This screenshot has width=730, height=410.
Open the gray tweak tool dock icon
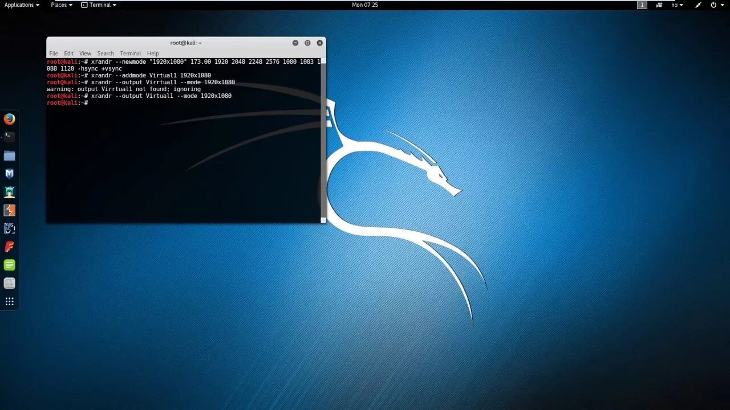(9, 283)
